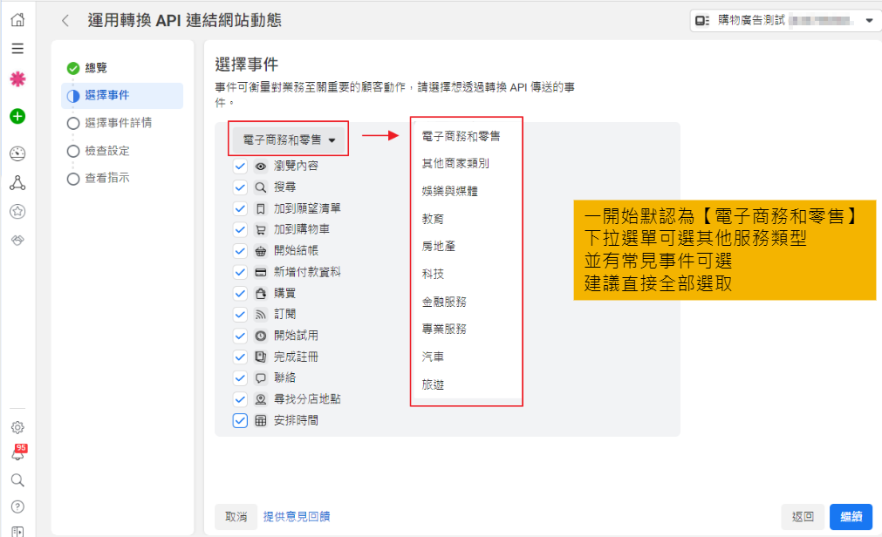This screenshot has width=882, height=537.
Task: Uncheck the 安排時間 checkbox
Action: pos(240,420)
